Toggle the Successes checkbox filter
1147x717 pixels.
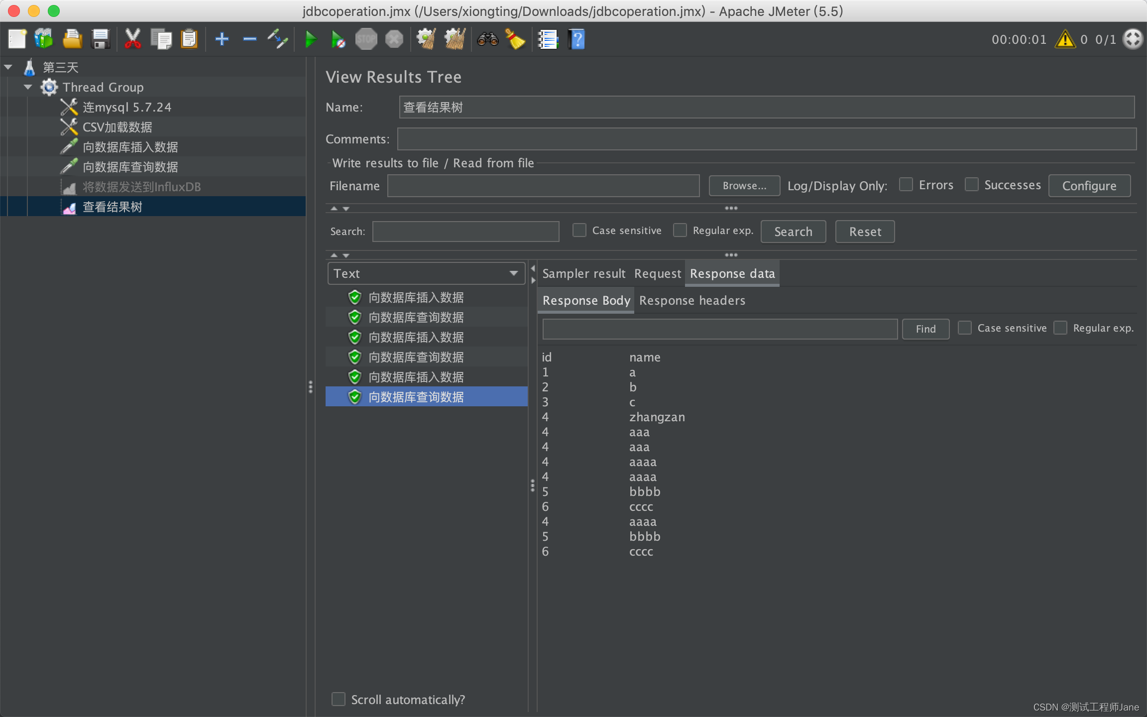(x=971, y=184)
